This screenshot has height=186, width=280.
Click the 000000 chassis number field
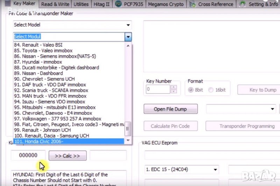[x=28, y=156]
